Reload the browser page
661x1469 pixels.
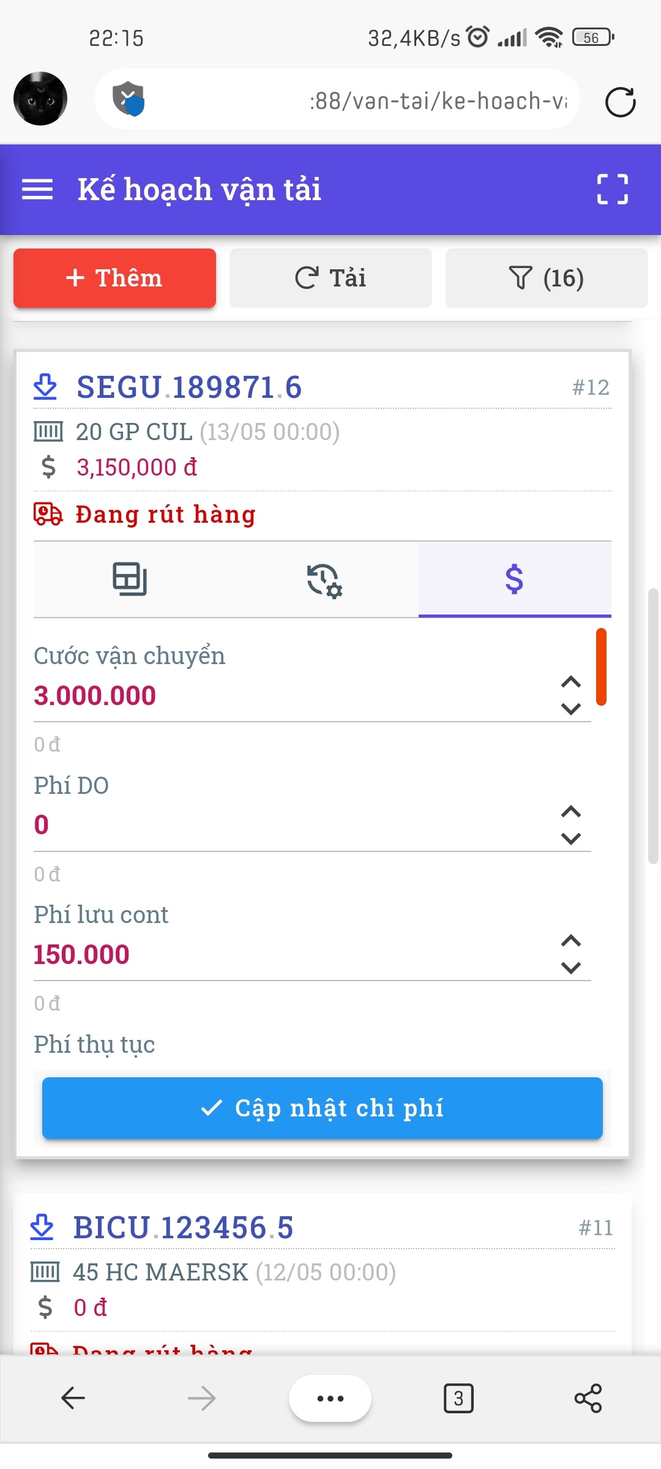[620, 102]
